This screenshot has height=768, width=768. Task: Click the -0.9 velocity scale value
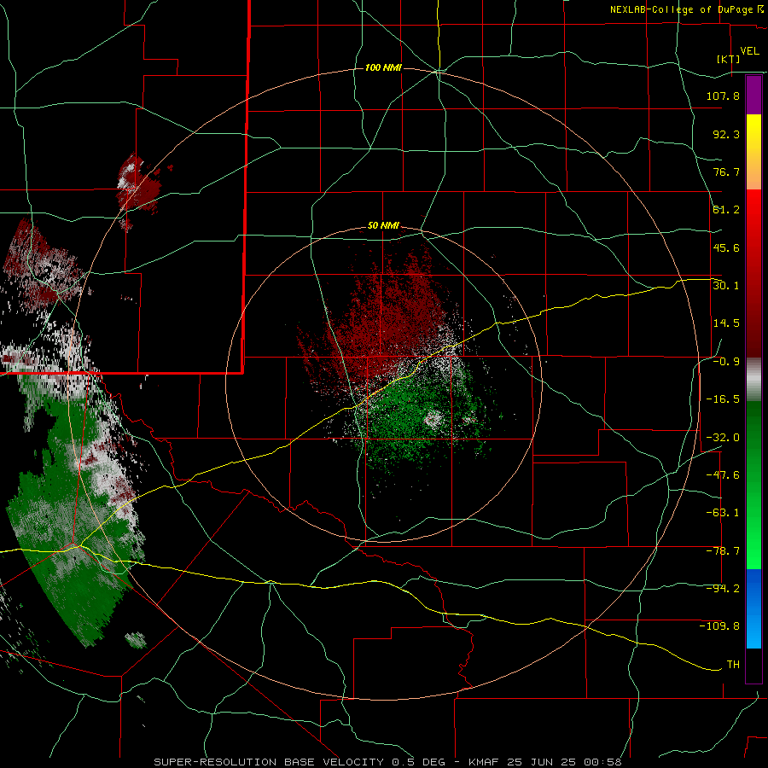pos(726,362)
